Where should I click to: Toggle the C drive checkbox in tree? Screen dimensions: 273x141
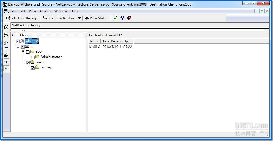coord(23,46)
